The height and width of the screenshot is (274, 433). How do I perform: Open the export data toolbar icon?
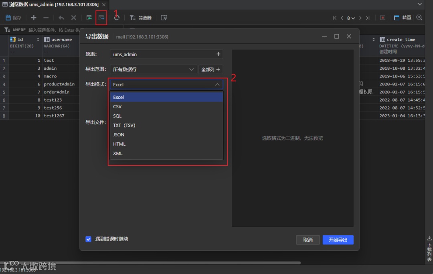click(x=101, y=18)
